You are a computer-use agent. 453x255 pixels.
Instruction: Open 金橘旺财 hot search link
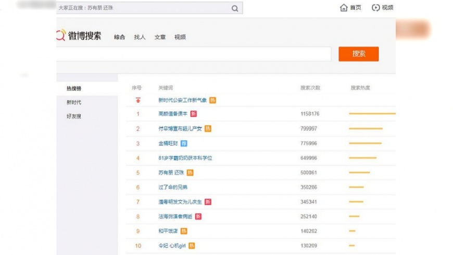168,143
